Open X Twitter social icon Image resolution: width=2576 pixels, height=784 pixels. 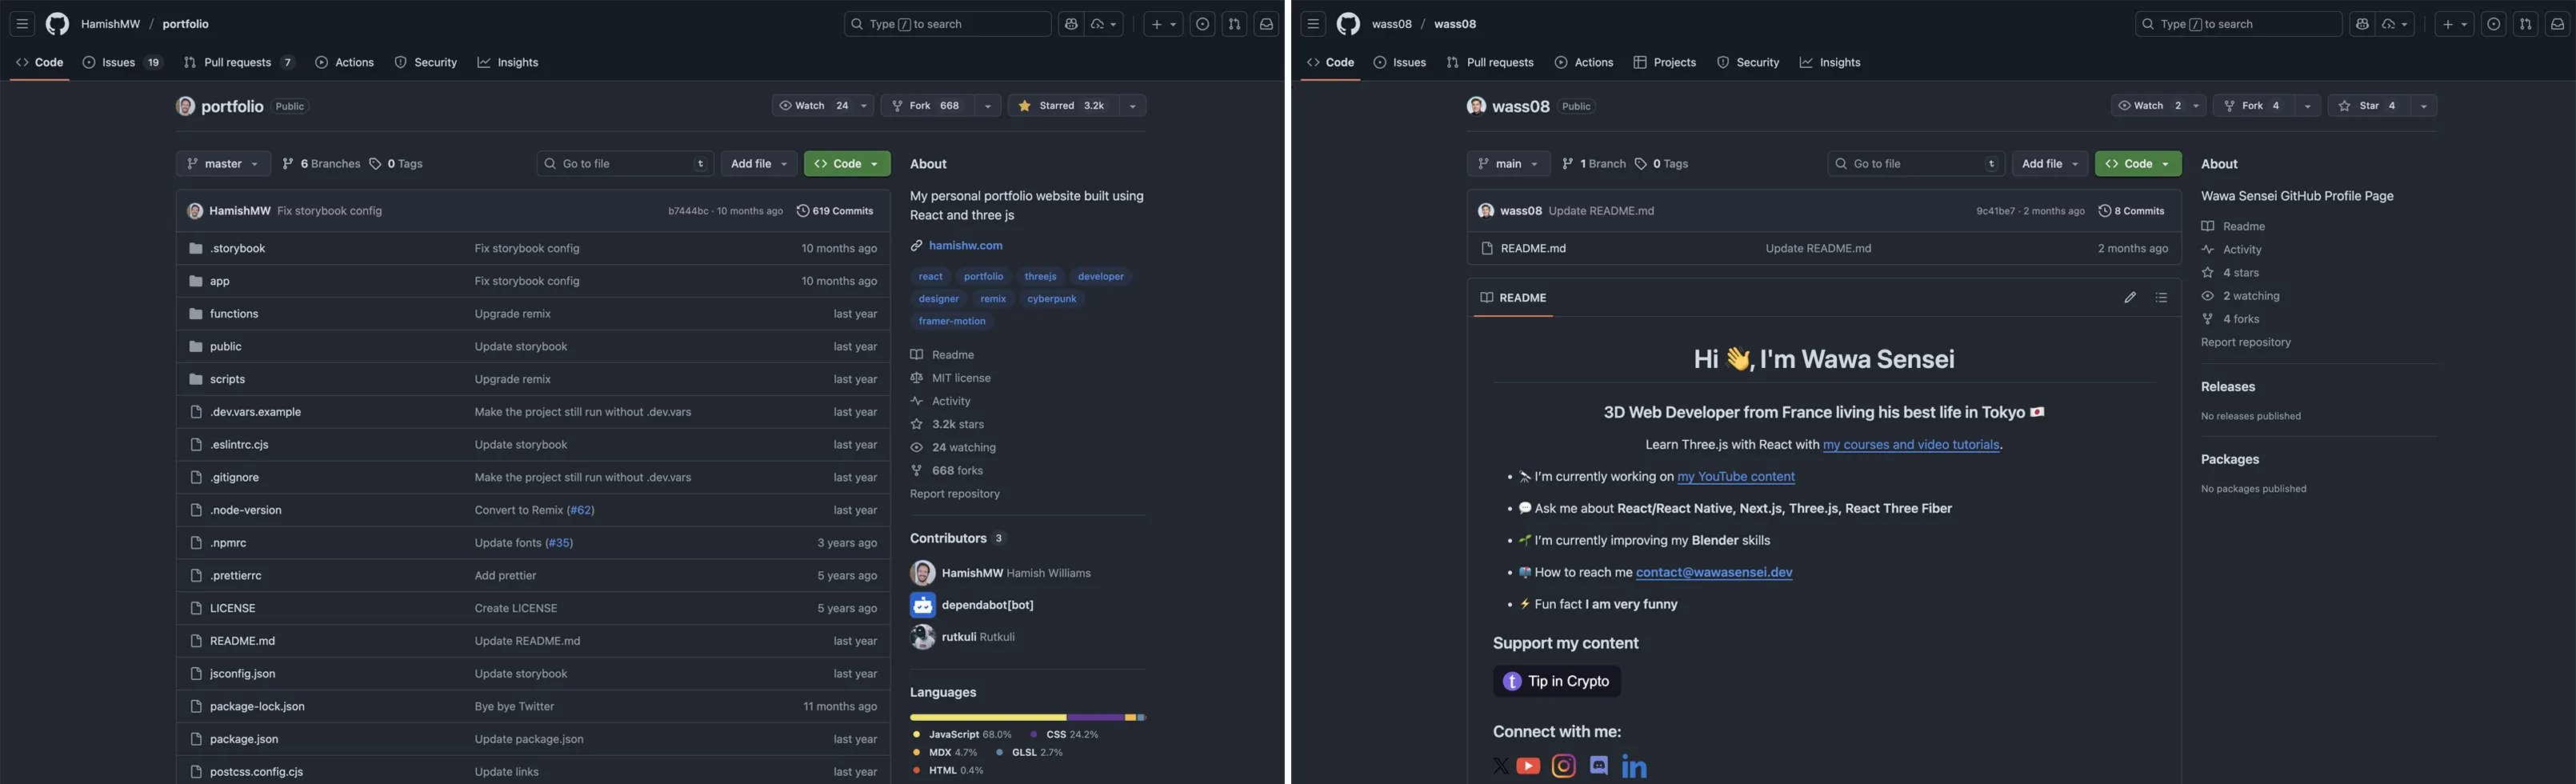tap(1501, 766)
